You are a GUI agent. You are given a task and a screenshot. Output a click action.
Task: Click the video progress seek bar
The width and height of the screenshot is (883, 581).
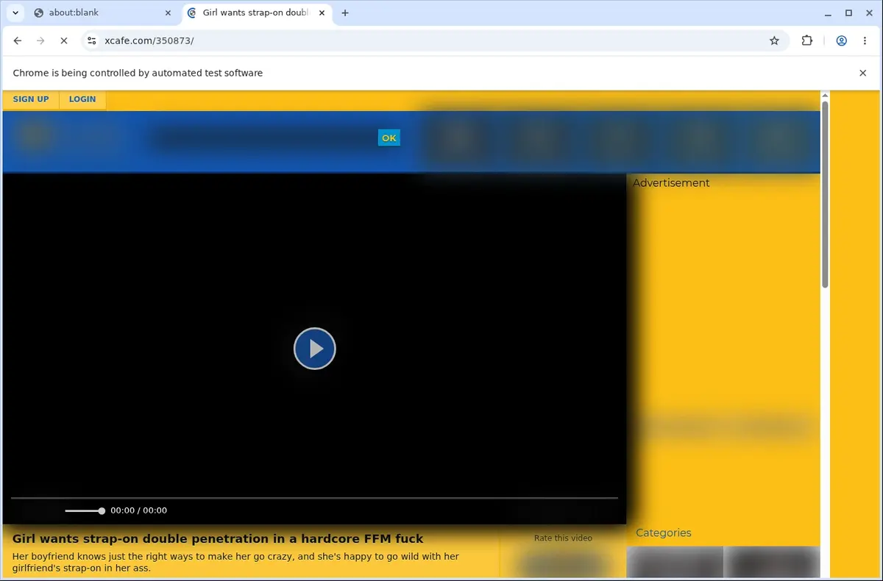(x=314, y=498)
